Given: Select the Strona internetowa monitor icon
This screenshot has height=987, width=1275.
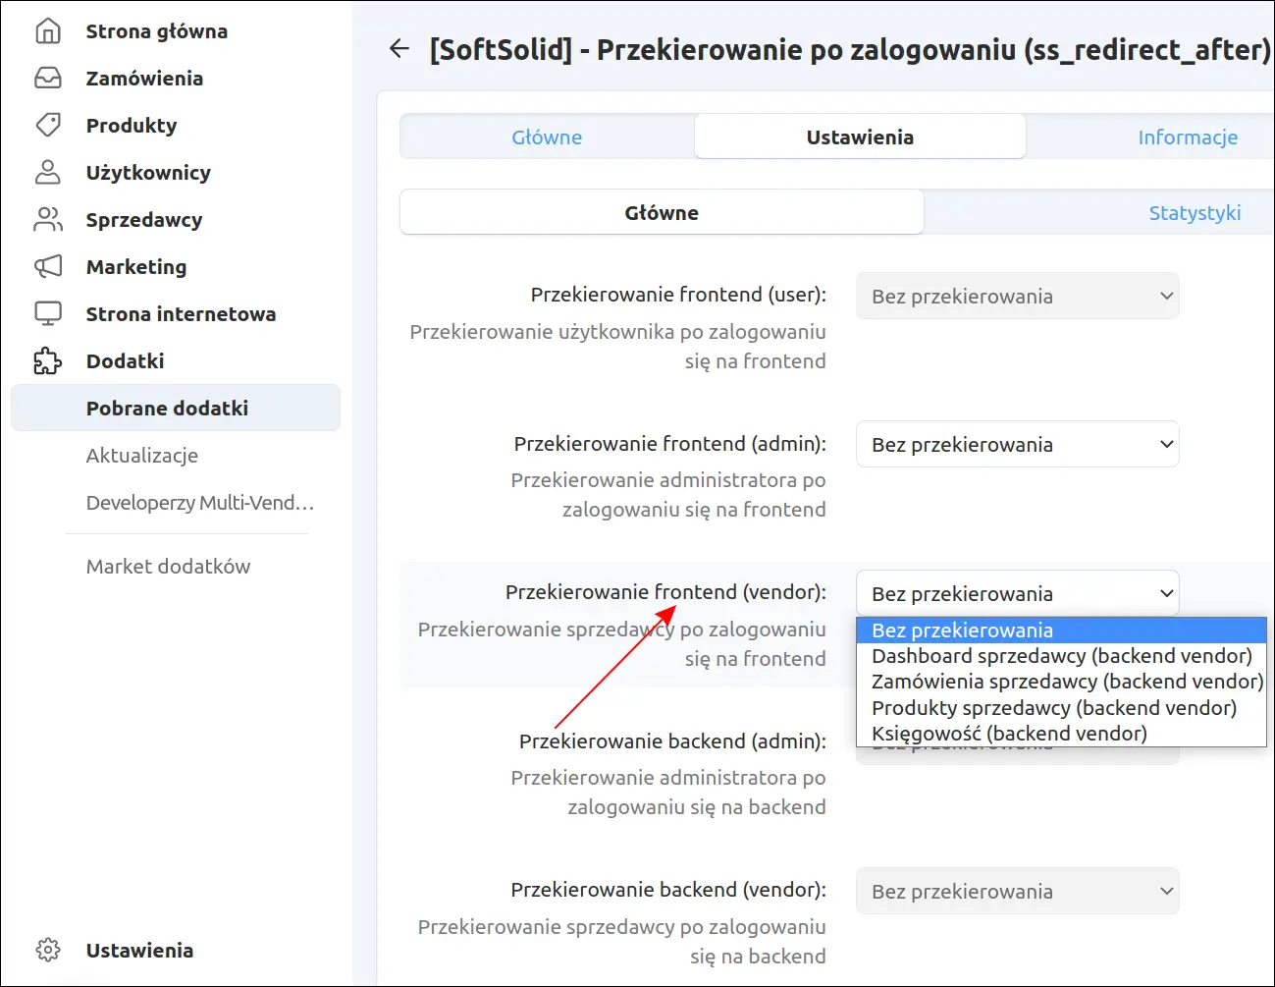Looking at the screenshot, I should pyautogui.click(x=48, y=314).
